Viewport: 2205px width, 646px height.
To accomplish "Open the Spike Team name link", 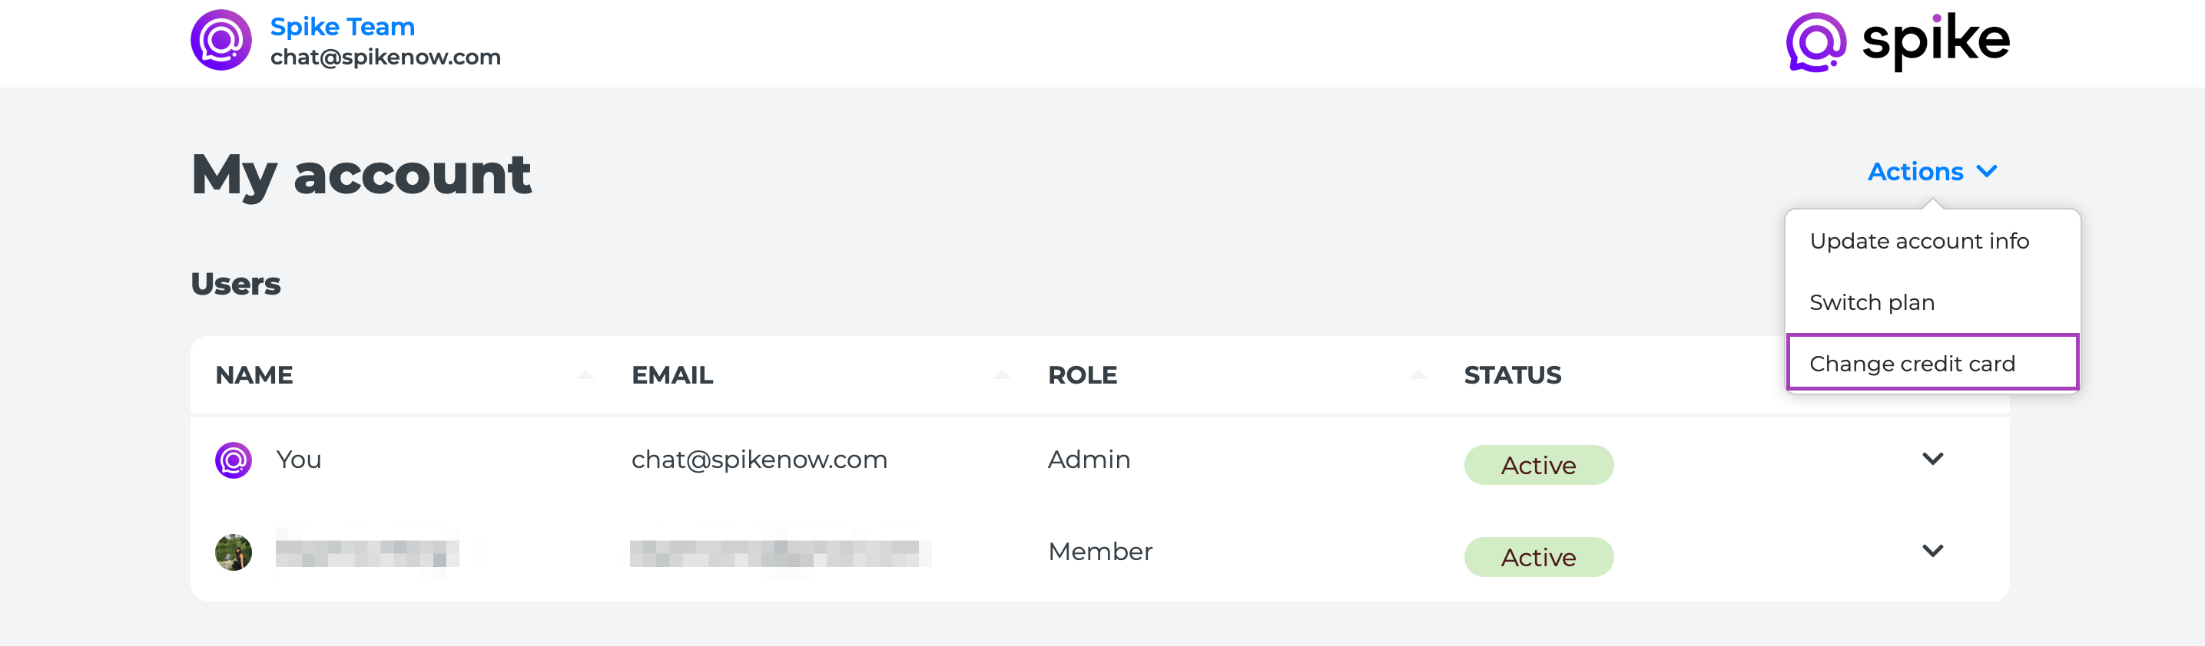I will (x=343, y=27).
